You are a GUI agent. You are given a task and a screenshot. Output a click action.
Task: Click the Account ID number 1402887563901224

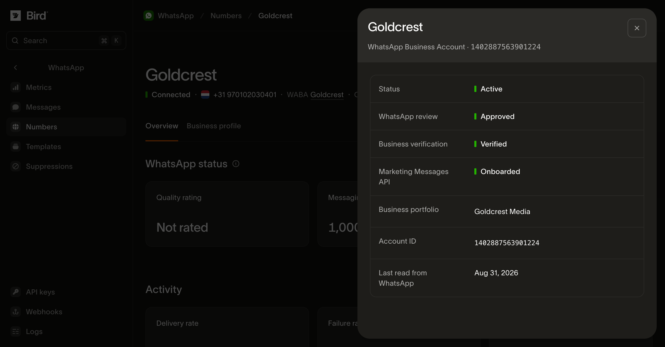tap(507, 243)
